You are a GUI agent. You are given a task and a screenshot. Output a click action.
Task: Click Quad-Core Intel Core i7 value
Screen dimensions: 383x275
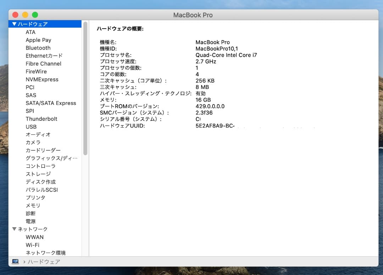[226, 55]
